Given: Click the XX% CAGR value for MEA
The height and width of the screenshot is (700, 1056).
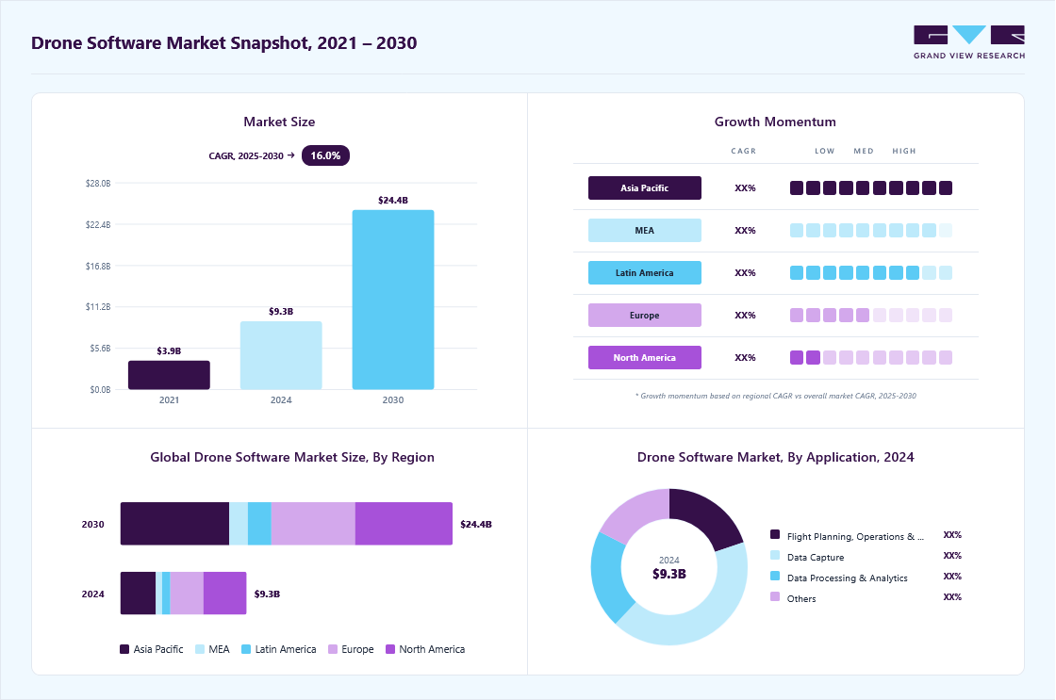Looking at the screenshot, I should pos(745,230).
